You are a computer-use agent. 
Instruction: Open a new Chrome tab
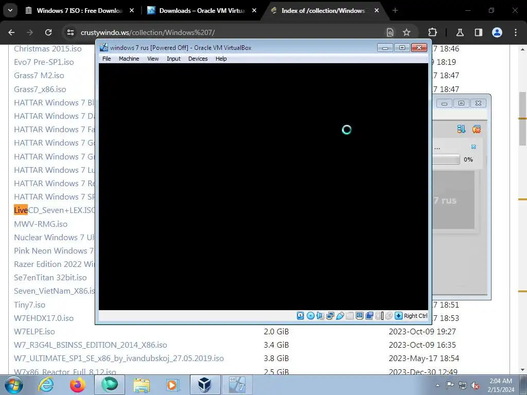point(395,10)
